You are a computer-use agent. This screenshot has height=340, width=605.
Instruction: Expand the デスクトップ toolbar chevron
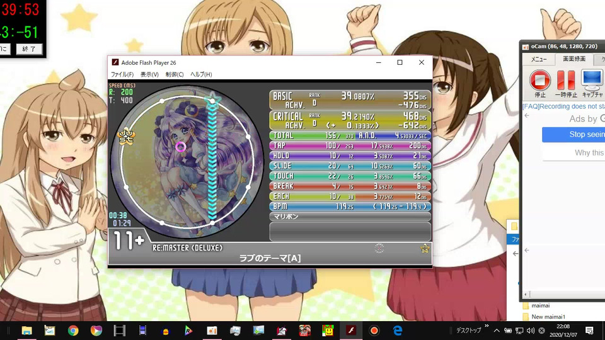(487, 326)
